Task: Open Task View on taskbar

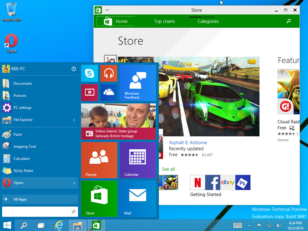Action: pos(41,225)
